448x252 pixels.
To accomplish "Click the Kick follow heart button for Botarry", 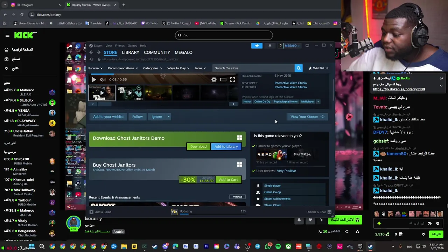I will point(310,220).
